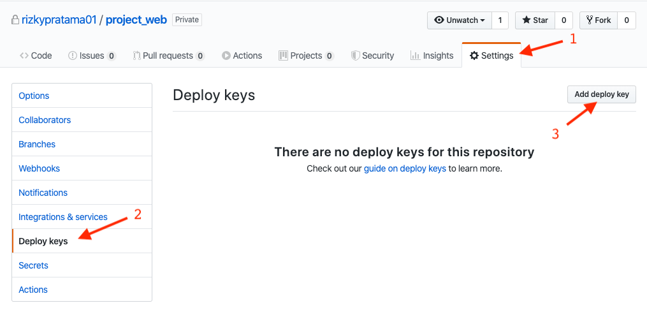Viewport: 647px width, 310px height.
Task: Click the watchers count 1
Action: point(500,20)
